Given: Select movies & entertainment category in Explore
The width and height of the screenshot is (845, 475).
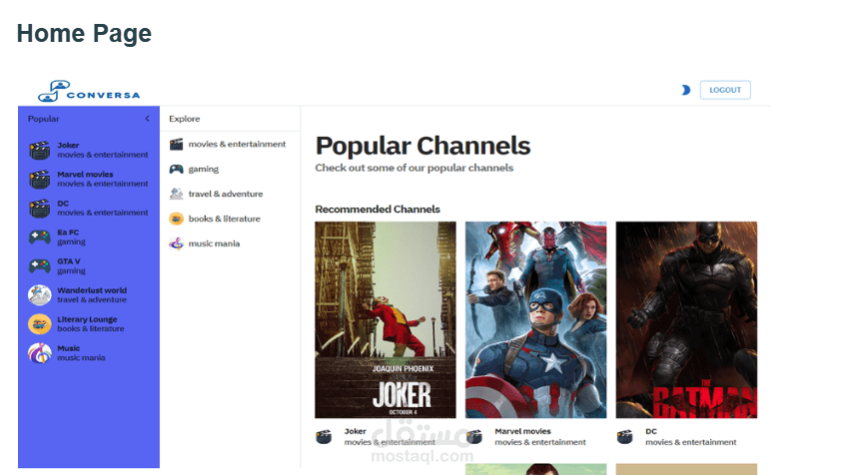Looking at the screenshot, I should click(237, 145).
